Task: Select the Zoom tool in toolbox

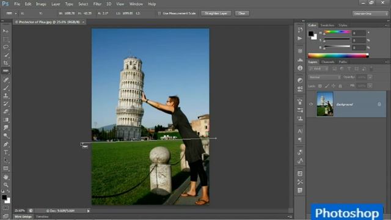Action: point(5,185)
